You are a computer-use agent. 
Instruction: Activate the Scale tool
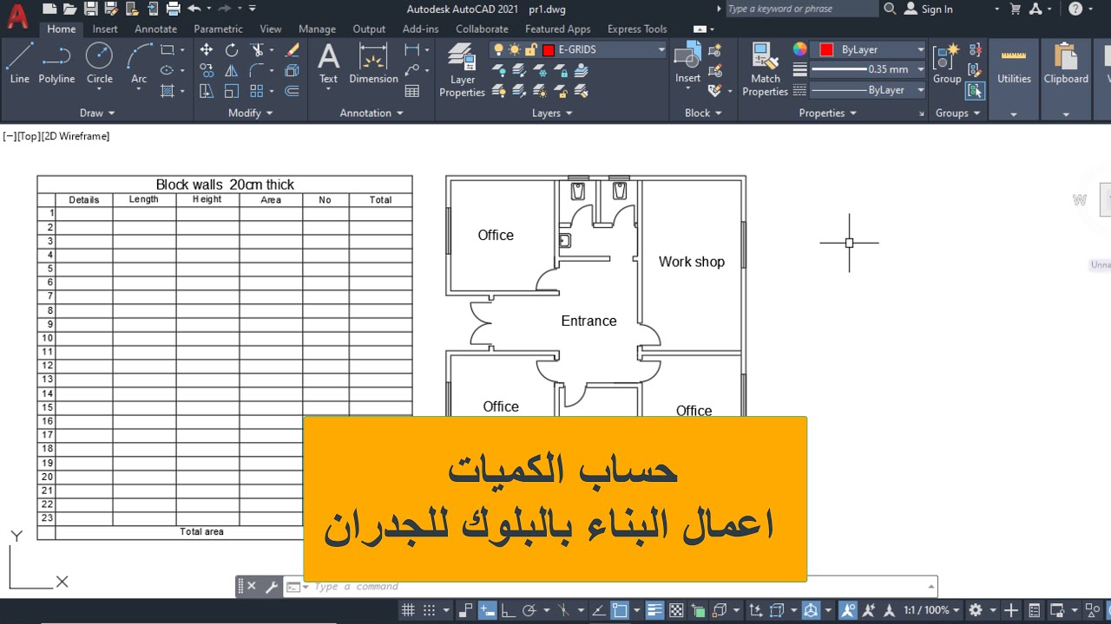pos(232,91)
